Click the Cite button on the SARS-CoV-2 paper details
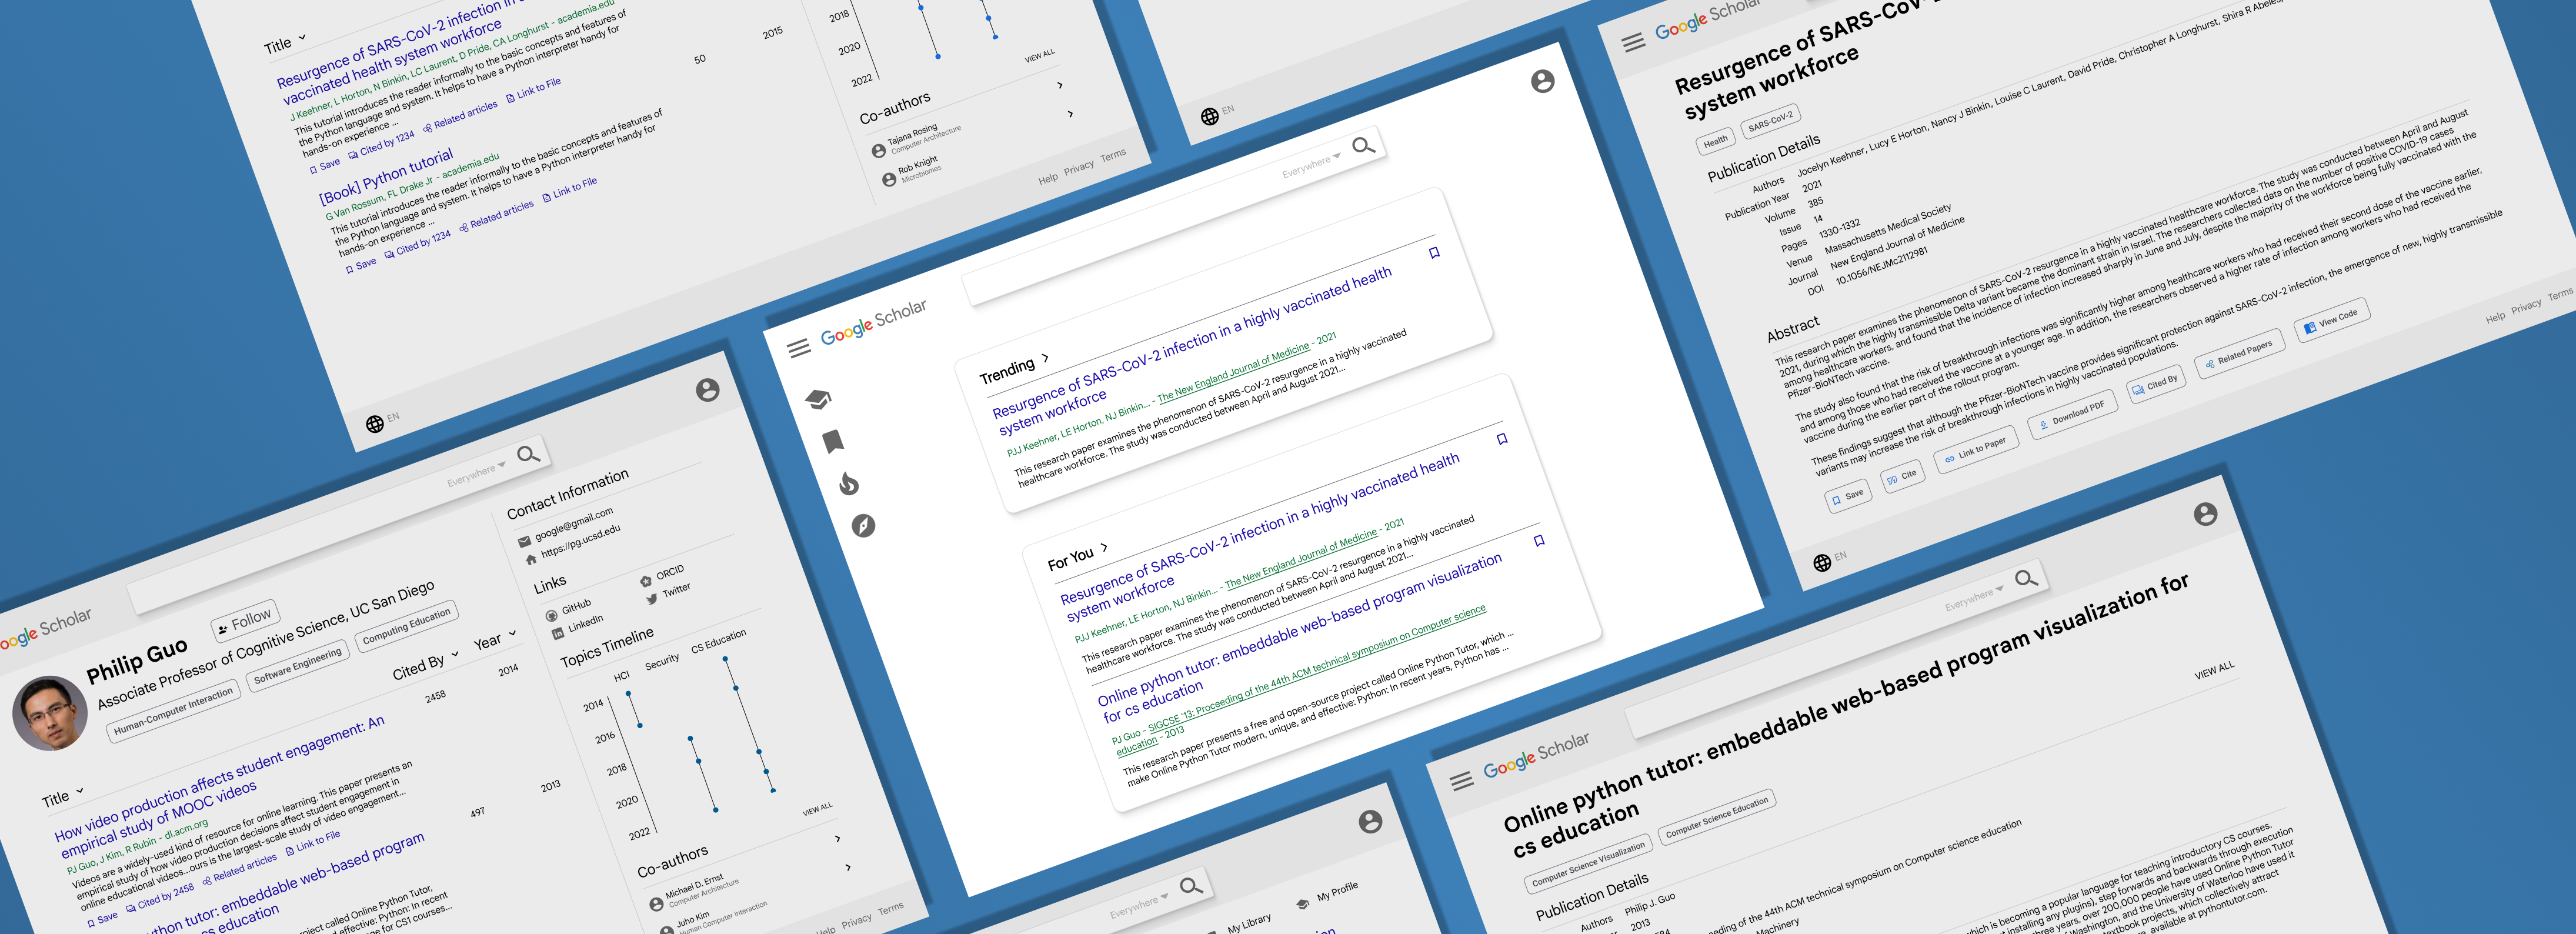Viewport: 2576px width, 934px height. pyautogui.click(x=1901, y=476)
